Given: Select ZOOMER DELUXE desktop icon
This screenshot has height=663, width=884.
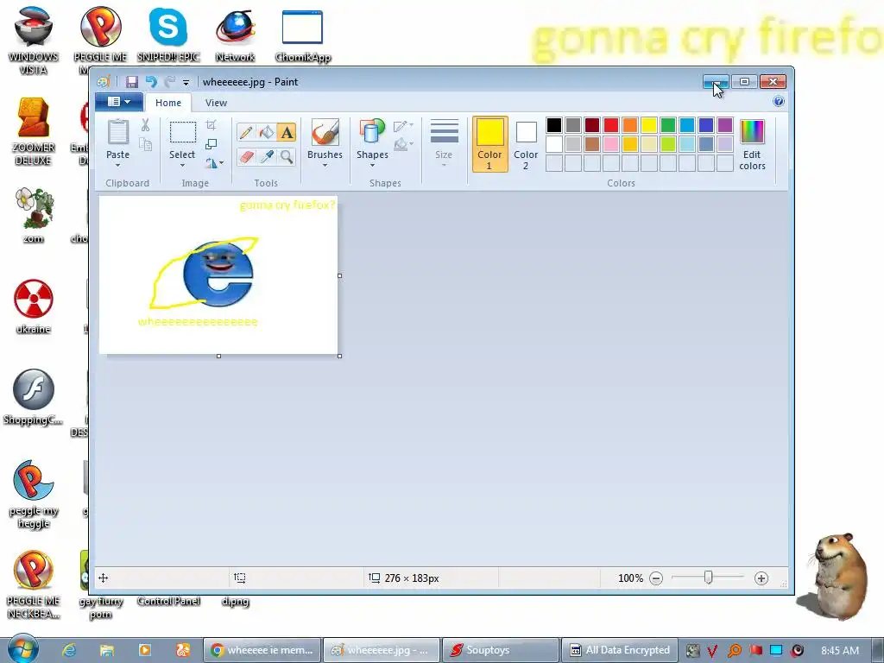Looking at the screenshot, I should (x=34, y=131).
